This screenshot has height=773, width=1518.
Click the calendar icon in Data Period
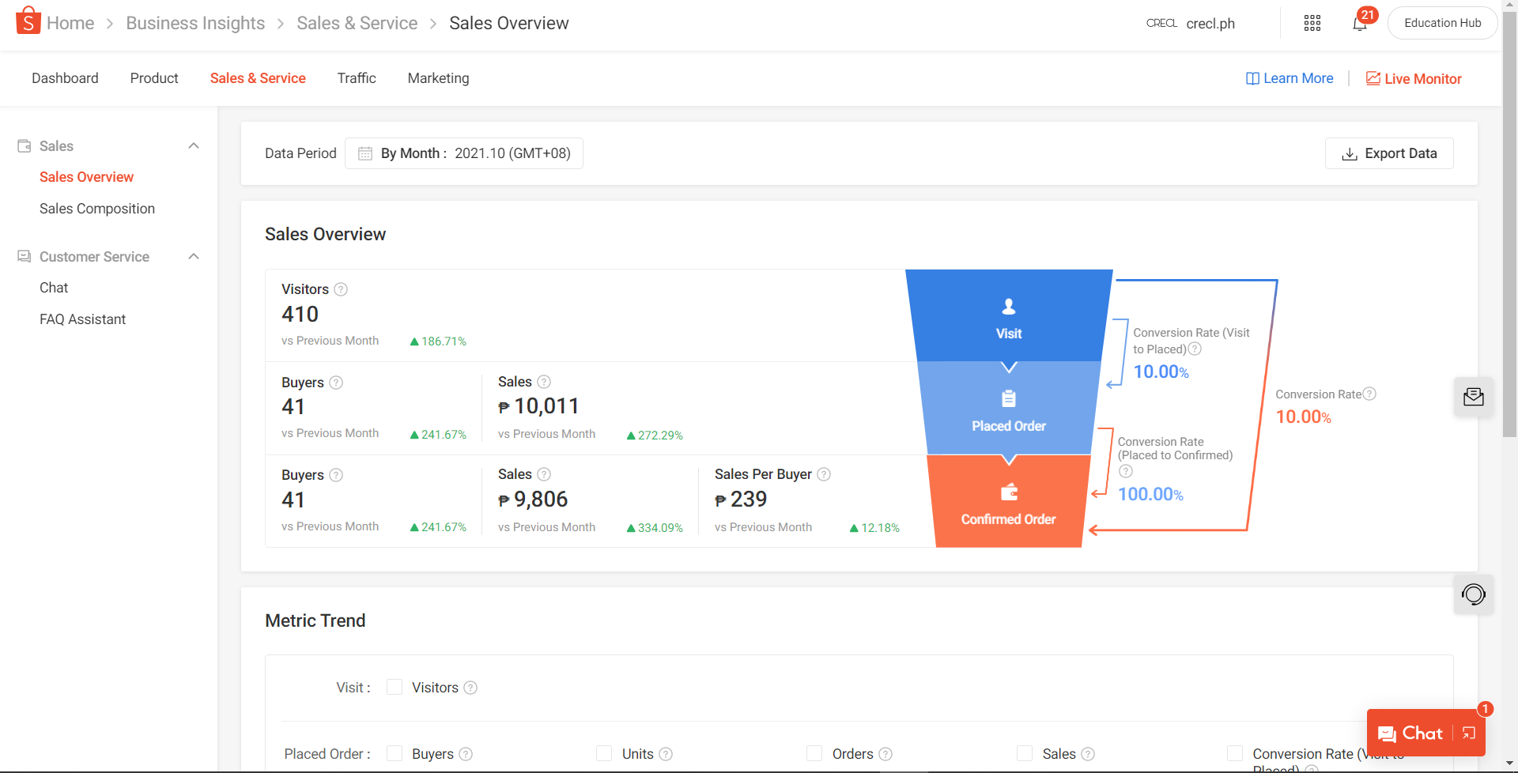click(365, 153)
